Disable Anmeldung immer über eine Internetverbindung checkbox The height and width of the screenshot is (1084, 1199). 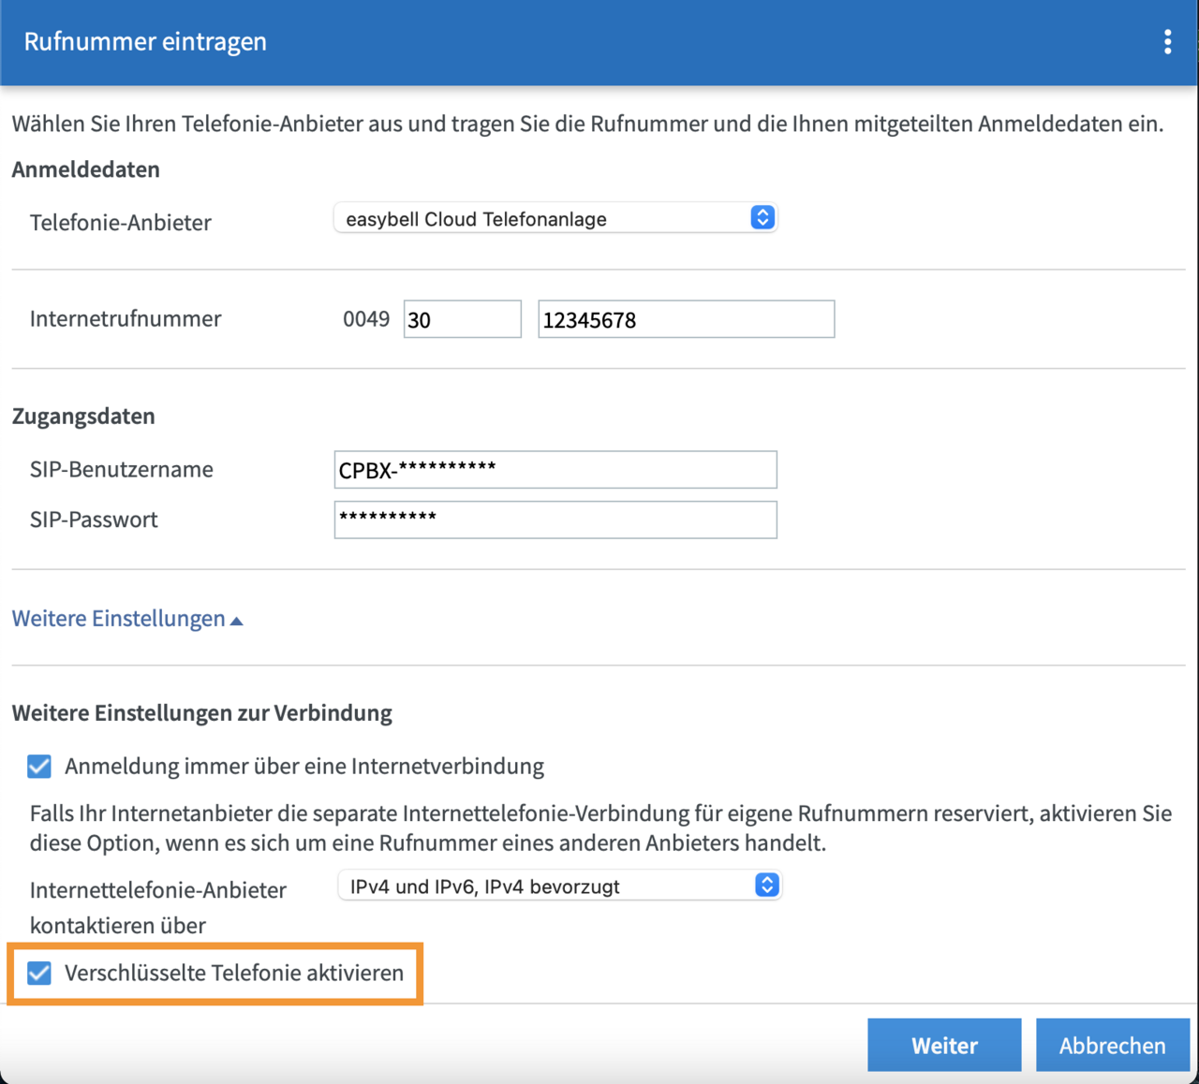pyautogui.click(x=39, y=767)
